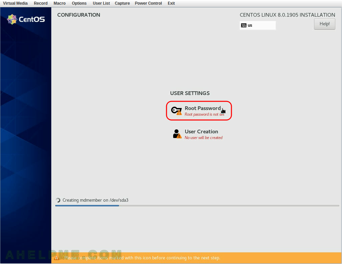The width and height of the screenshot is (342, 264).
Task: Open the User List menu
Action: click(x=101, y=3)
